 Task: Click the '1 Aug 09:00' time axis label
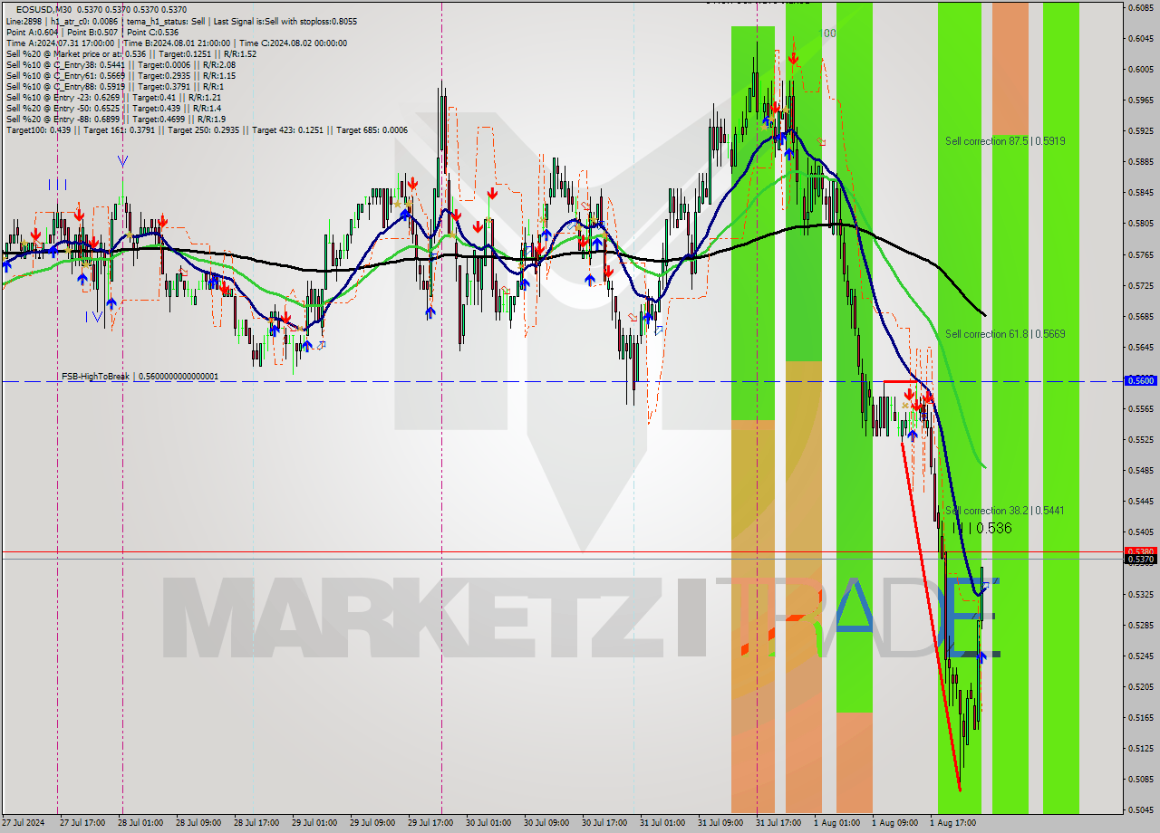896,823
